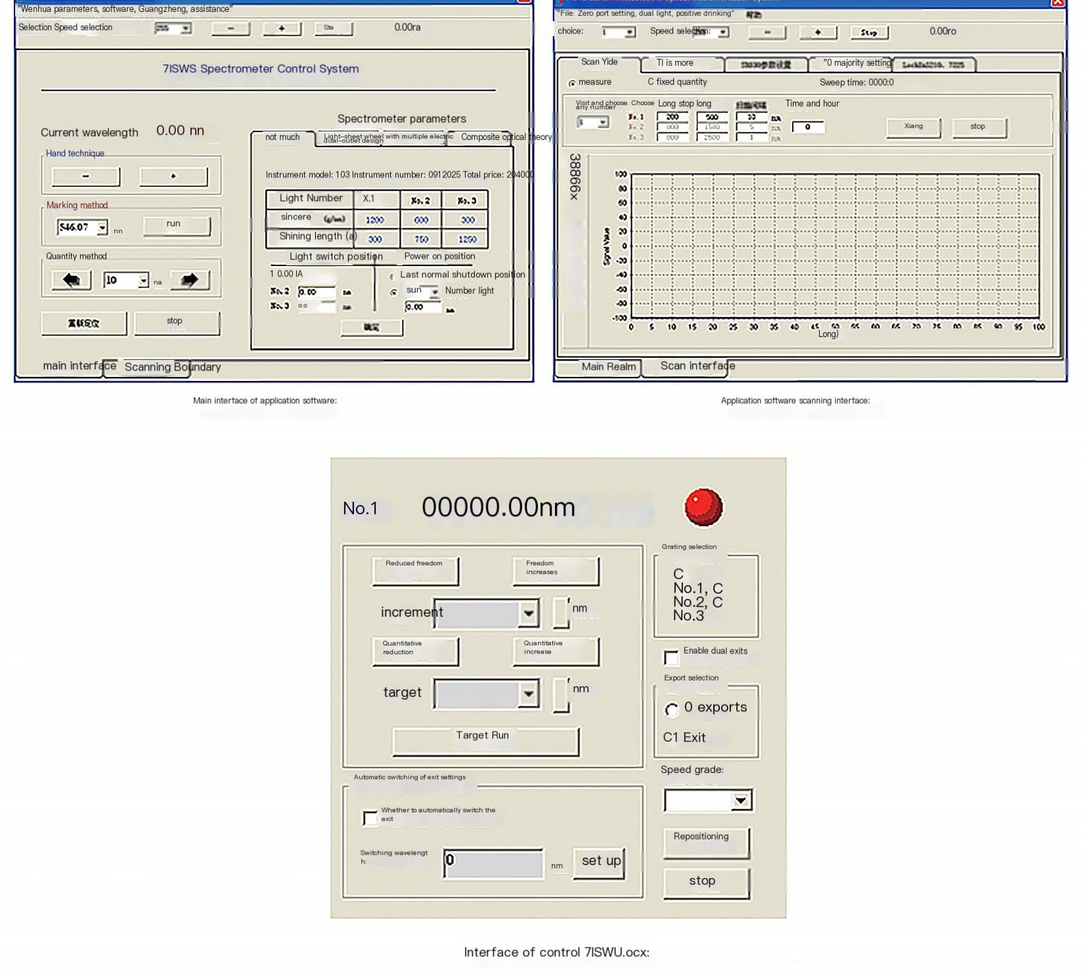Check automatically switch the exit option
The width and height of the screenshot is (1085, 974).
pos(370,817)
